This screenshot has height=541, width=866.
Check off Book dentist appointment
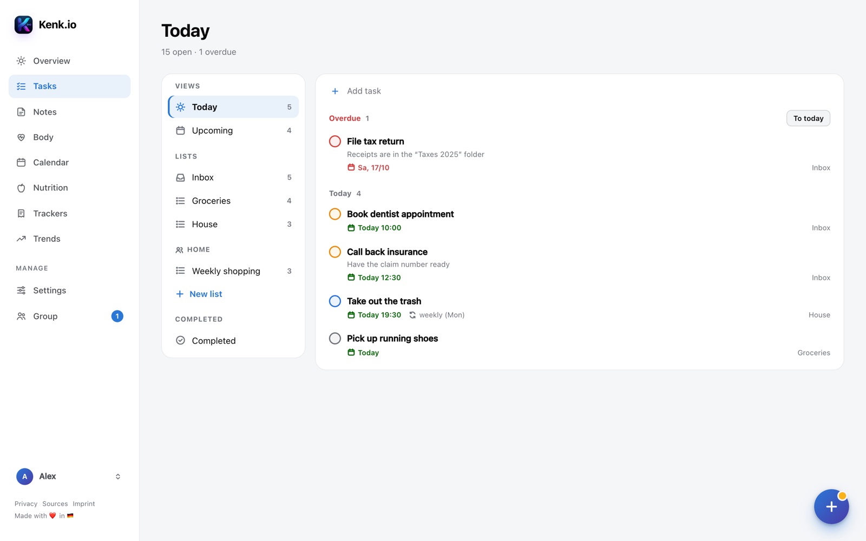click(335, 214)
